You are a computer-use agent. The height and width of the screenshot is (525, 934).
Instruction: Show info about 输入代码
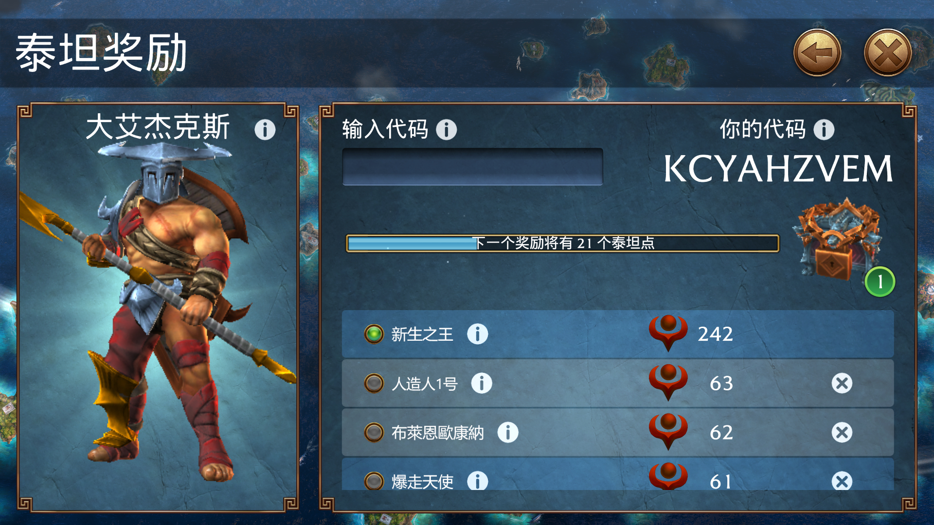pyautogui.click(x=446, y=130)
